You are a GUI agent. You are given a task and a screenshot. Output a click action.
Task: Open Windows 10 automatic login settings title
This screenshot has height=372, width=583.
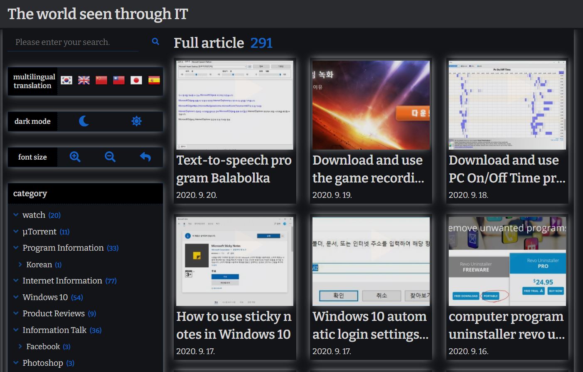pyautogui.click(x=370, y=325)
